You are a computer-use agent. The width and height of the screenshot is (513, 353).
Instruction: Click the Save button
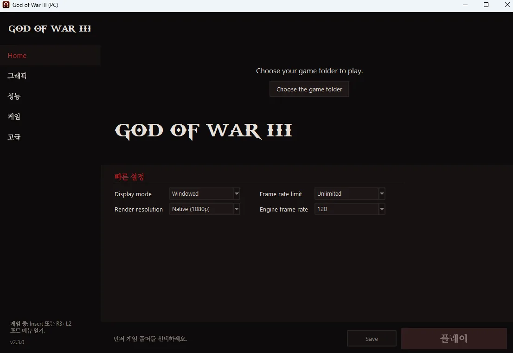click(372, 339)
